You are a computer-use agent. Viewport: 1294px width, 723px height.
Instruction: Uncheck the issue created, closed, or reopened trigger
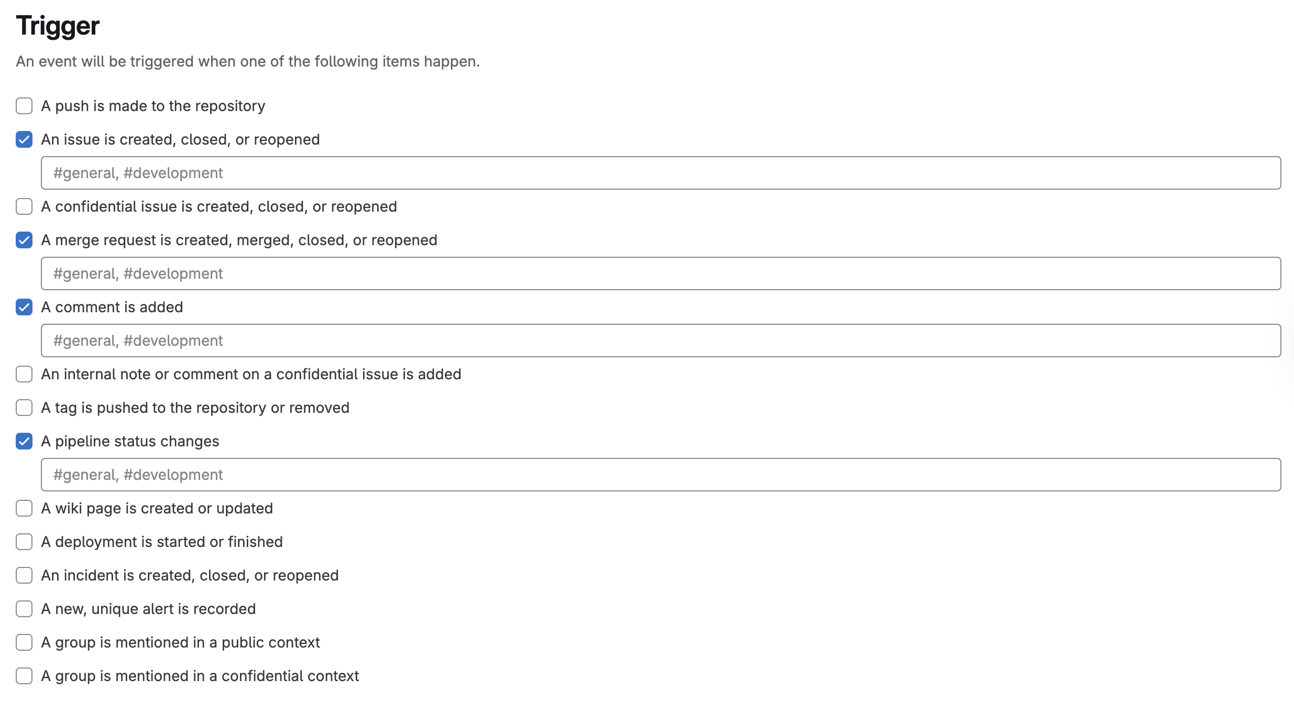click(24, 139)
